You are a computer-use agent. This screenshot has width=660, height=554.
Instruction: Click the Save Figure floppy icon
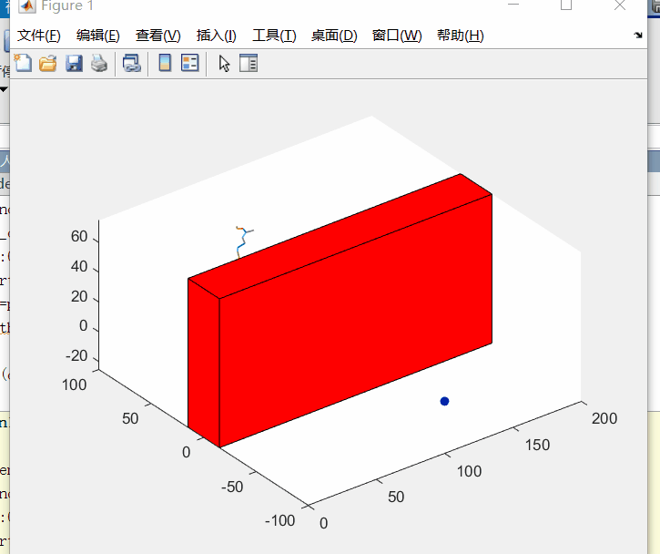[x=74, y=64]
